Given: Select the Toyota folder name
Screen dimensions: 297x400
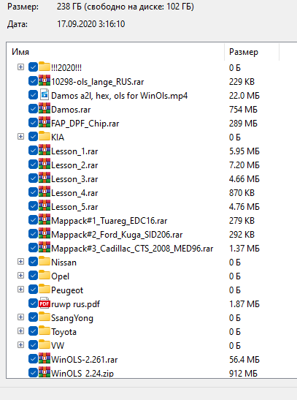Looking at the screenshot, I should point(63,332).
